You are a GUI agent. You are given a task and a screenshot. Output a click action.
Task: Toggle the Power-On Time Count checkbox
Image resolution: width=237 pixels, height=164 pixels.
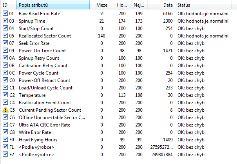[x=5, y=50]
